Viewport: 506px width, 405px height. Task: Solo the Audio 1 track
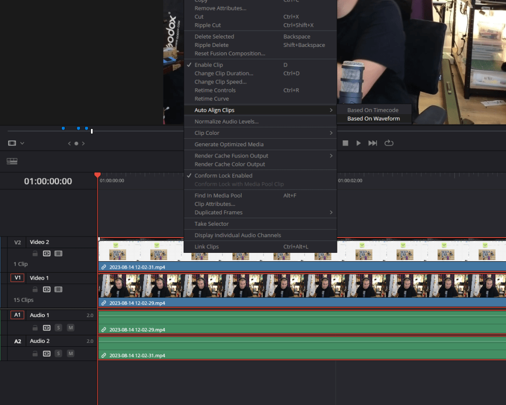[x=58, y=327]
